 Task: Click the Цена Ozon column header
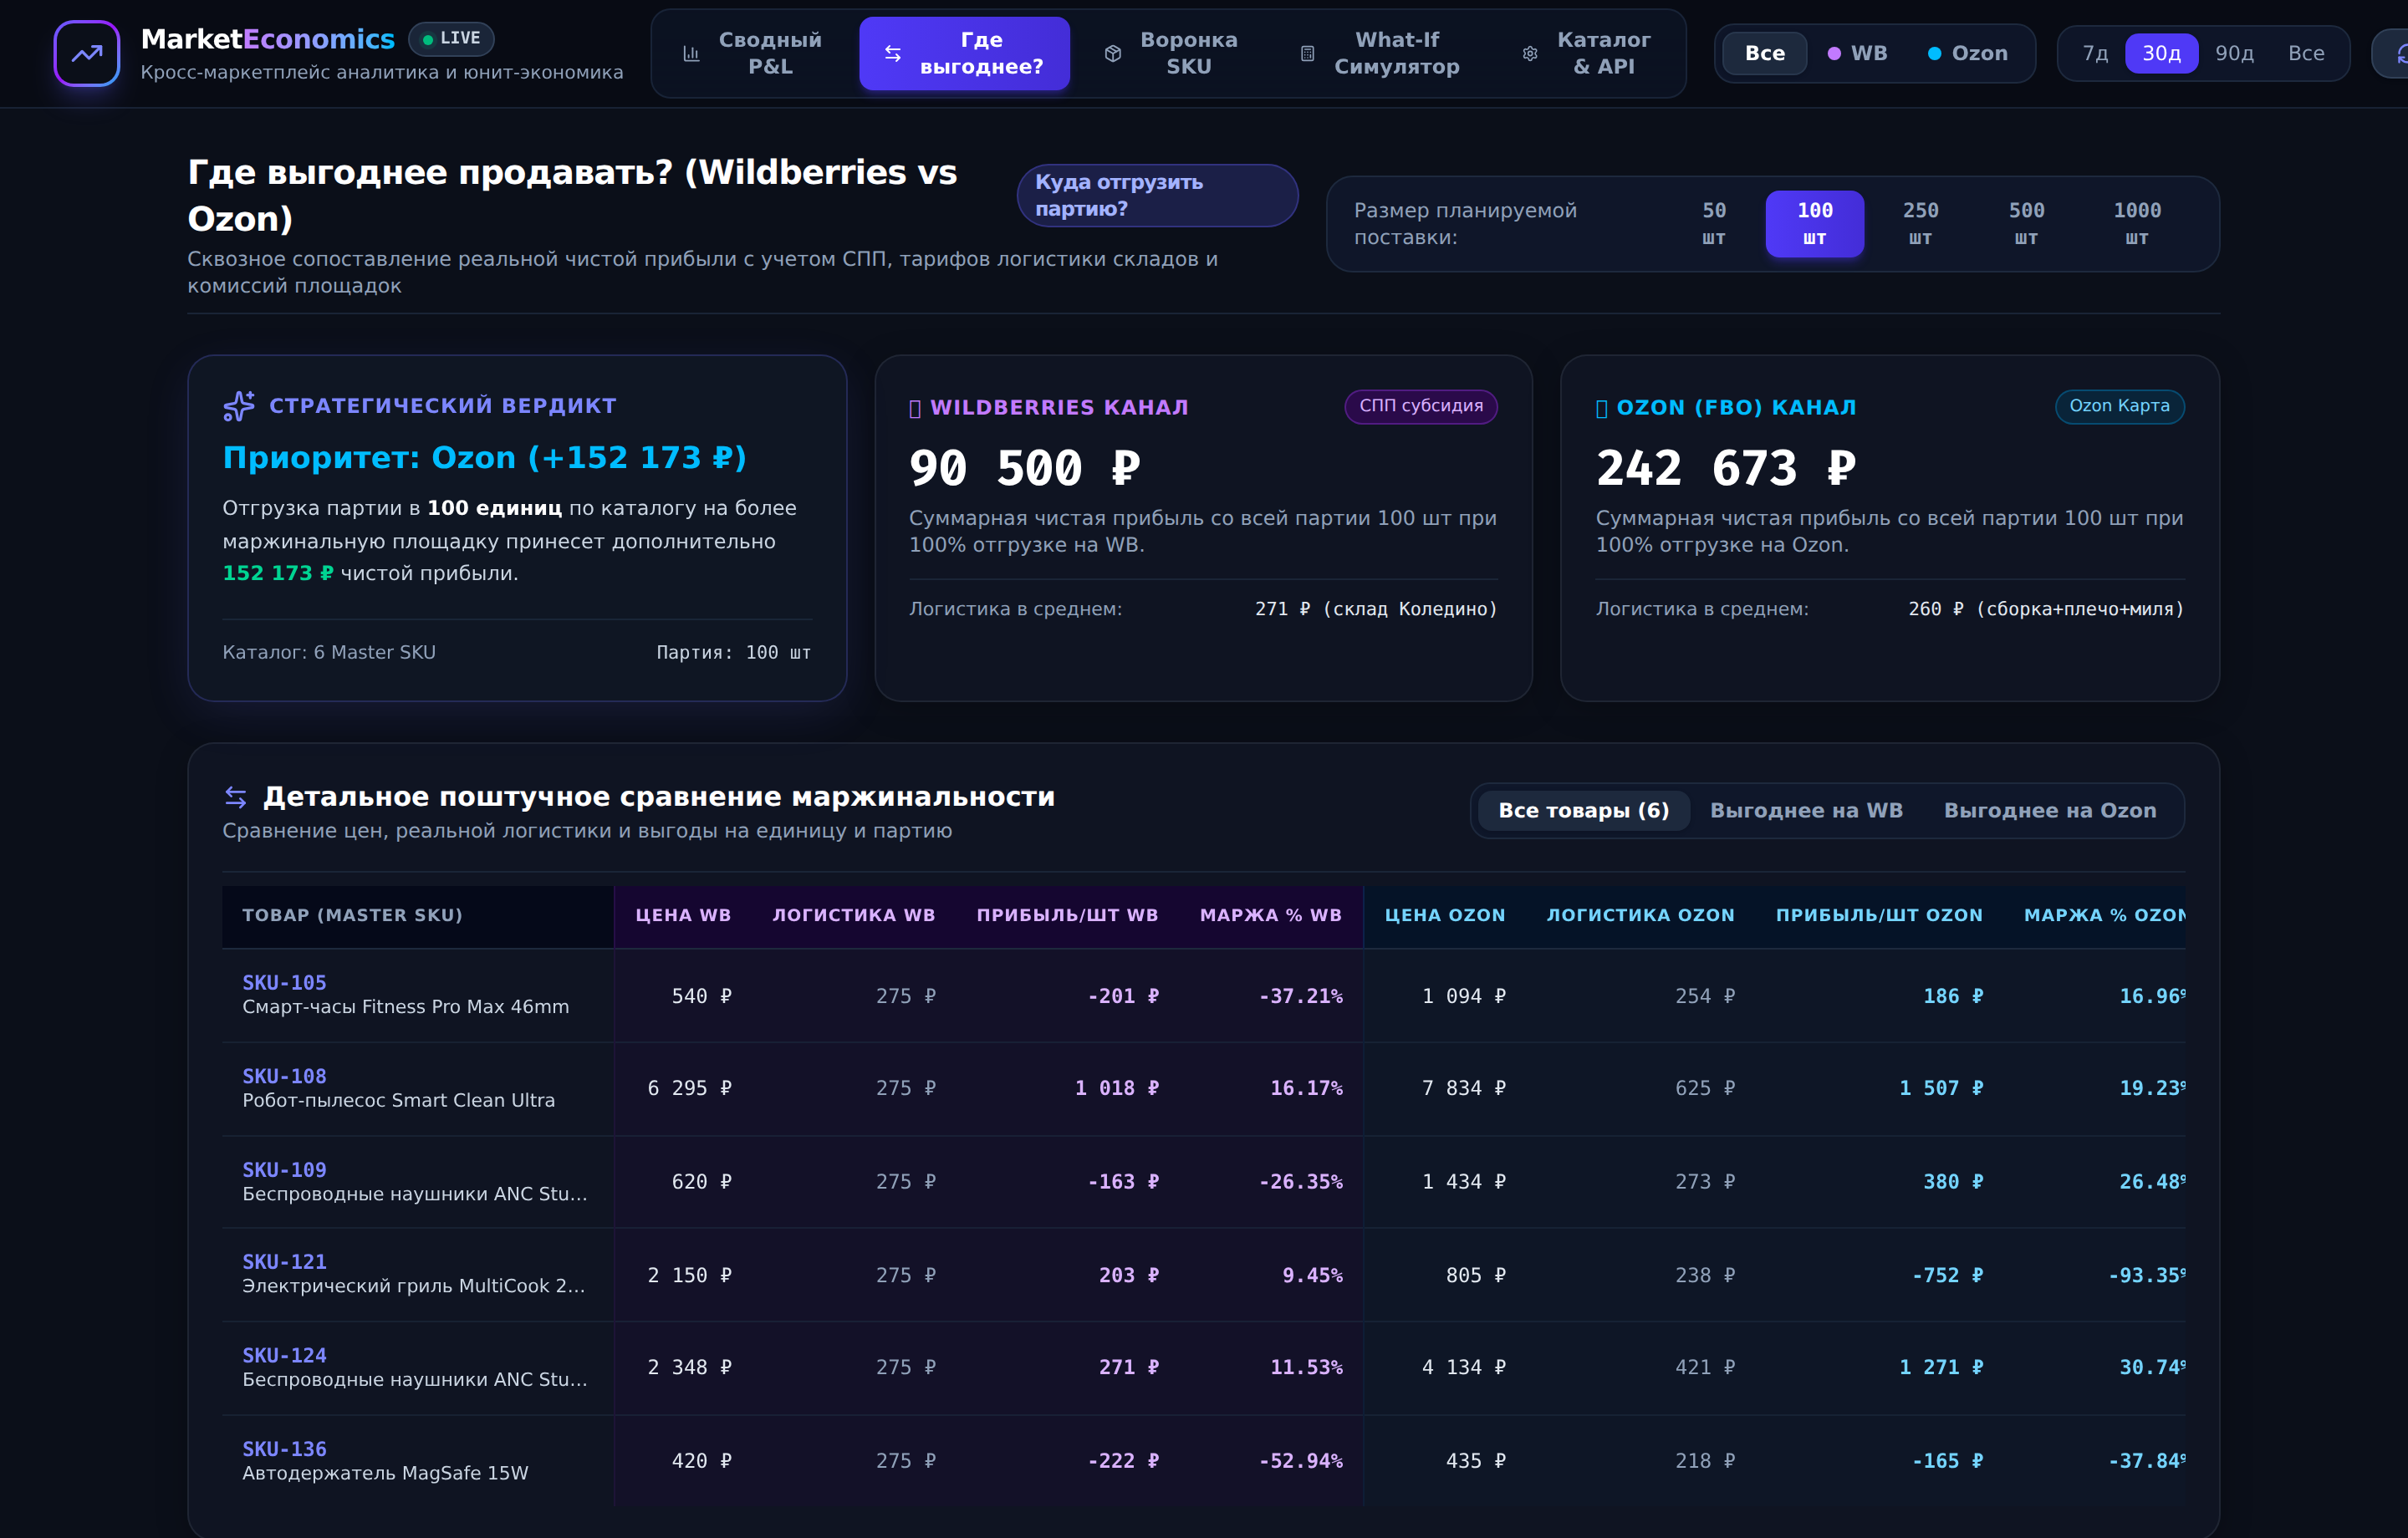coord(1445,915)
